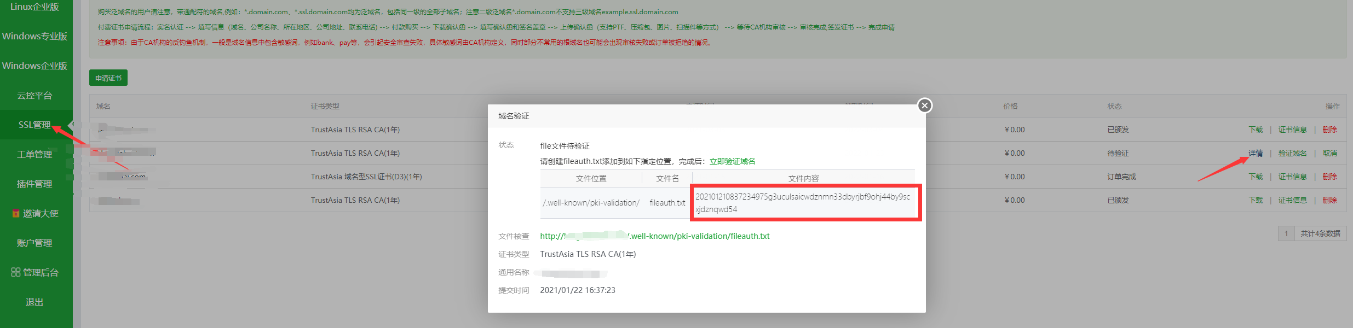Click the file文件待验证 status text

point(565,146)
